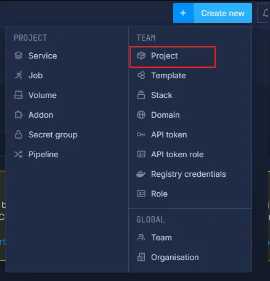Click the API token key icon

[x=141, y=134]
